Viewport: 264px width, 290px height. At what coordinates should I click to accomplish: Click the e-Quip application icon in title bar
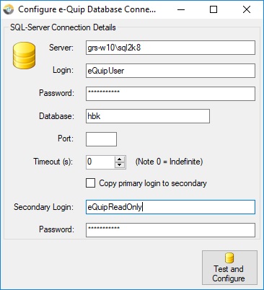pyautogui.click(x=9, y=10)
